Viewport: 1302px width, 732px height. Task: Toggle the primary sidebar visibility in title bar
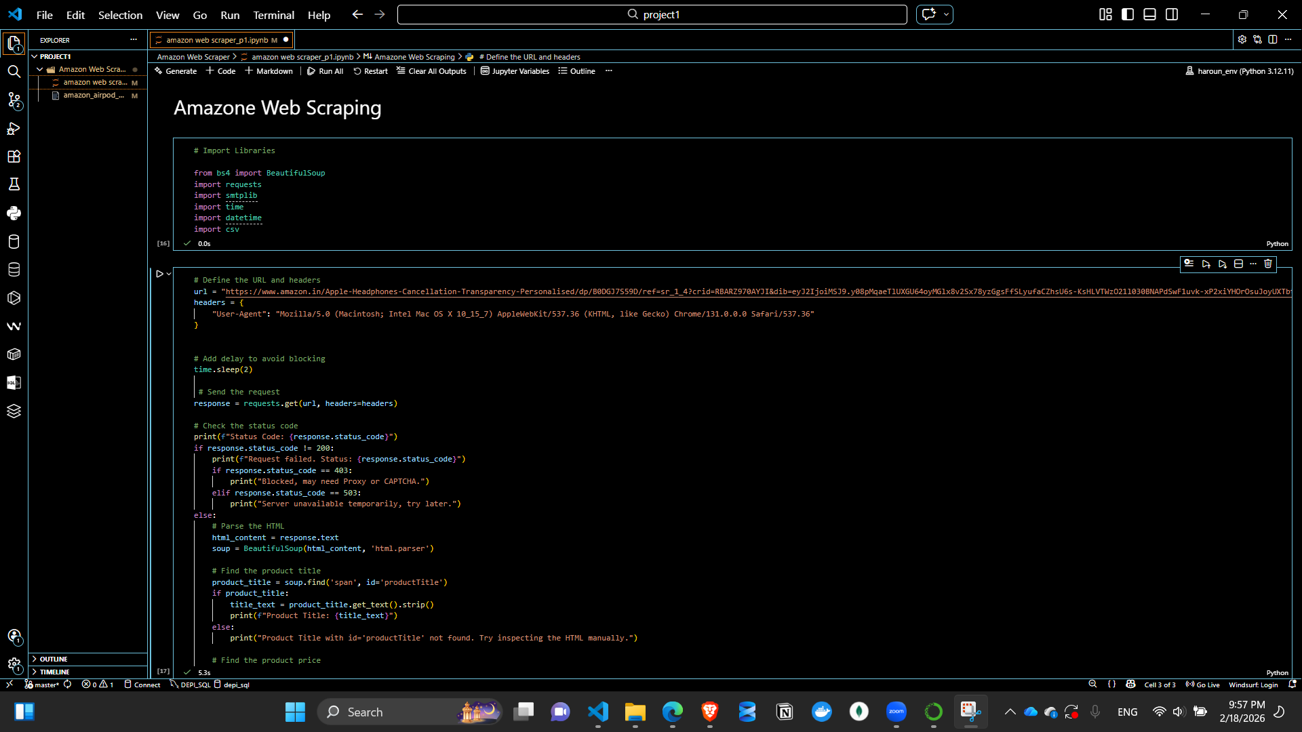pyautogui.click(x=1127, y=14)
